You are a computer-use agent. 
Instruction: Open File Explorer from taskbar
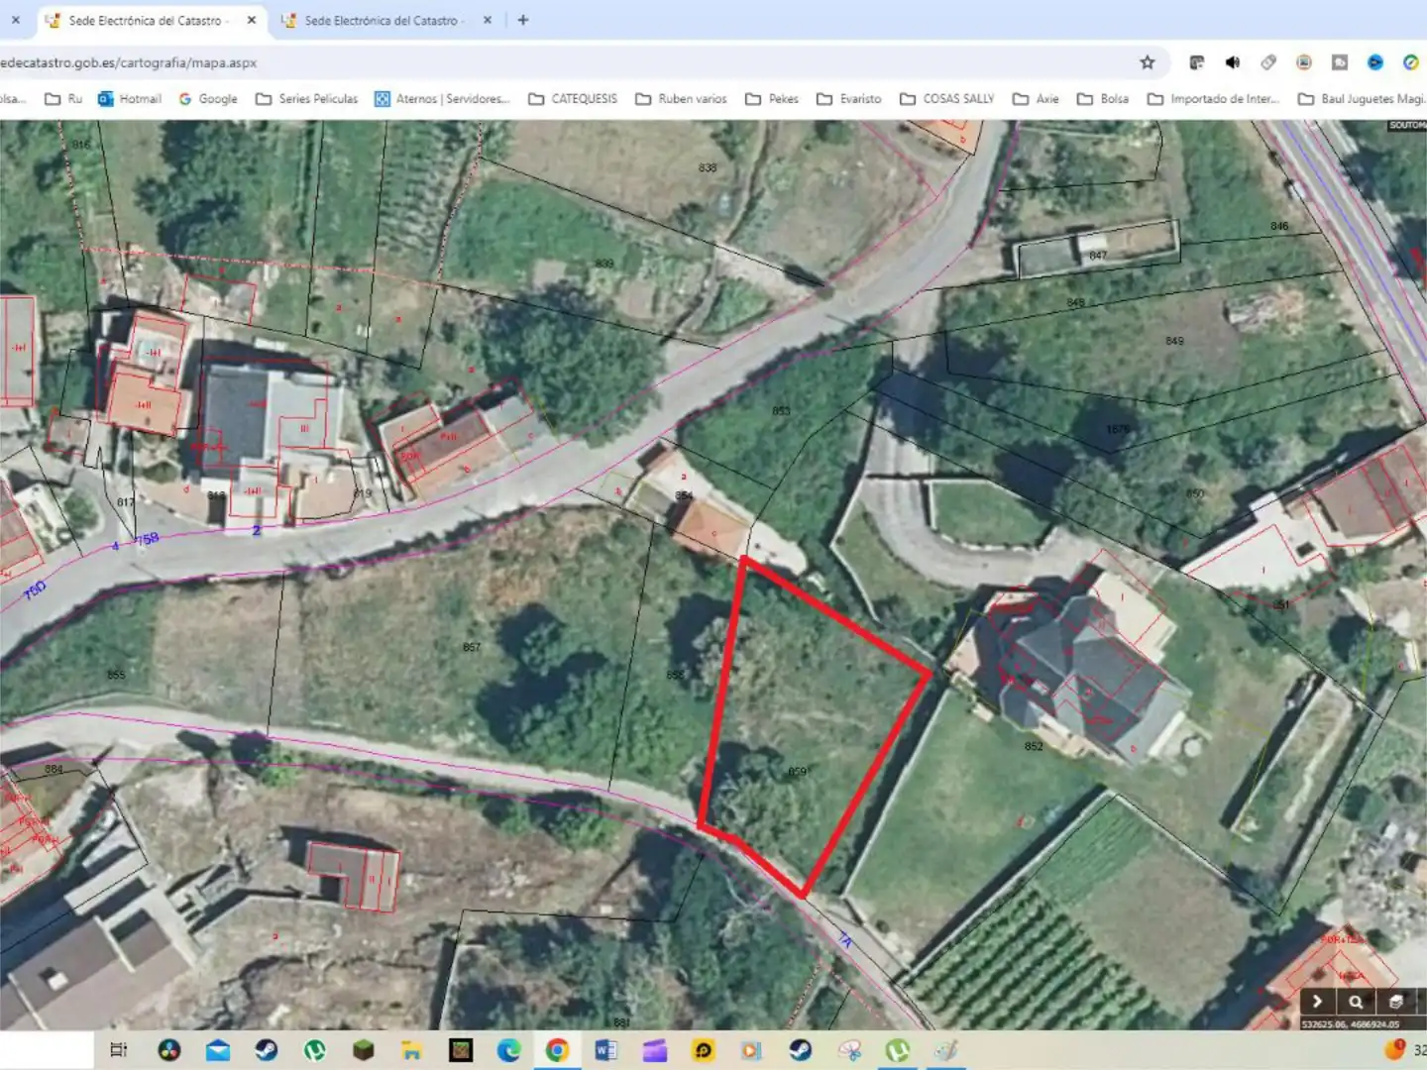point(411,1050)
